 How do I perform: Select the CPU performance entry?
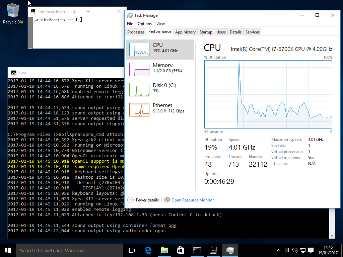tap(160, 50)
